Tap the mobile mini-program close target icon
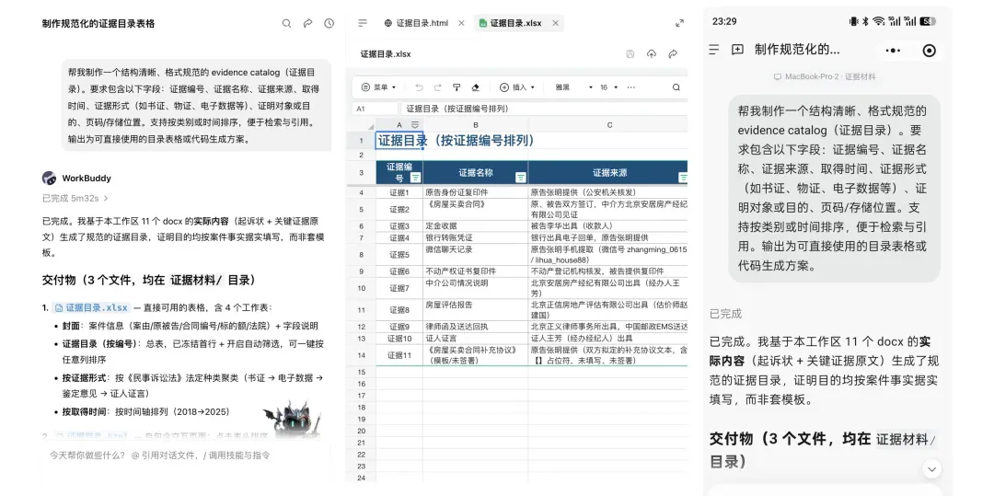The height and width of the screenshot is (496, 994). coord(929,51)
